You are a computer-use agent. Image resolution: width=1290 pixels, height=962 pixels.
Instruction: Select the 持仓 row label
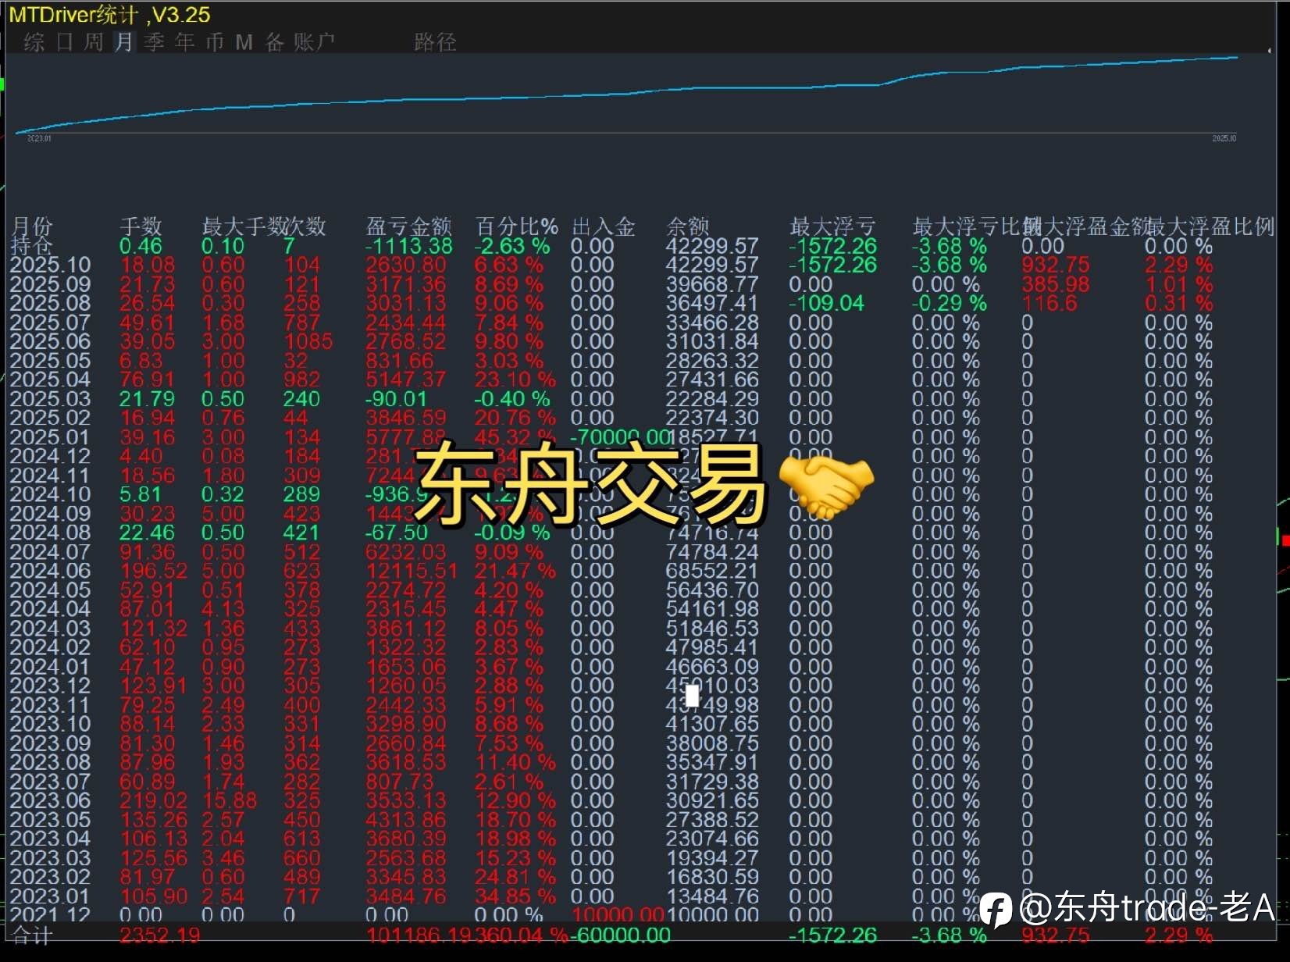click(31, 246)
